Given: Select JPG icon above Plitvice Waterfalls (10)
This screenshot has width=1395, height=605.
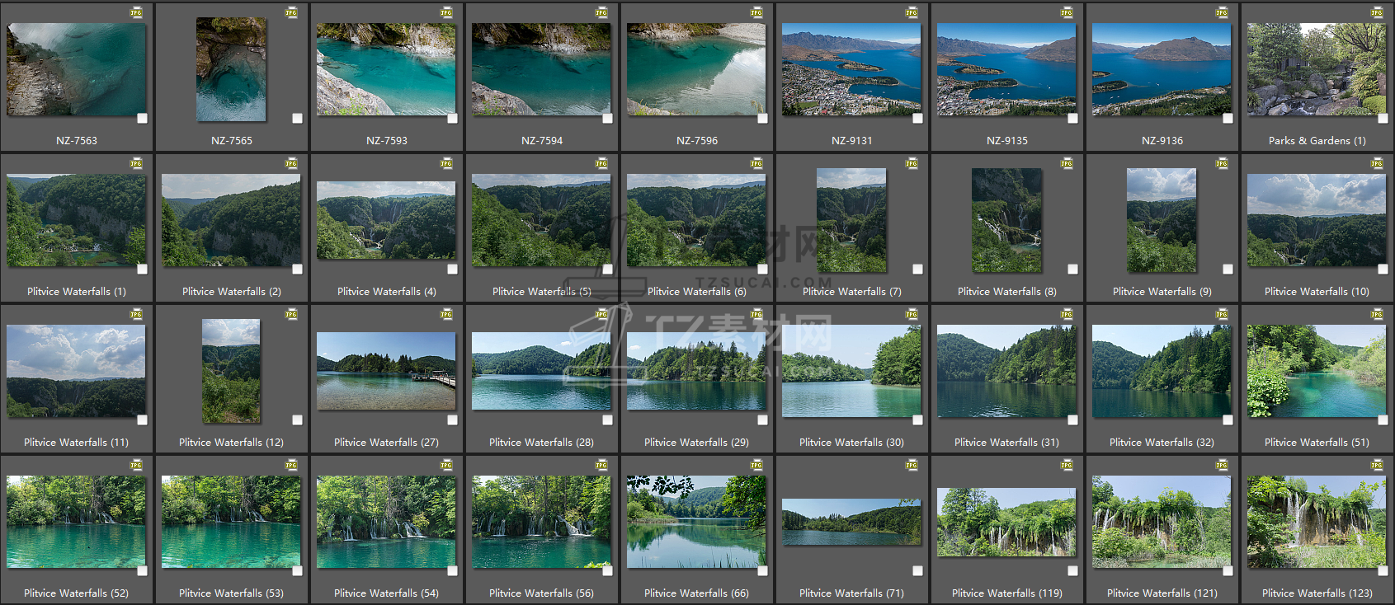Looking at the screenshot, I should tap(1377, 163).
